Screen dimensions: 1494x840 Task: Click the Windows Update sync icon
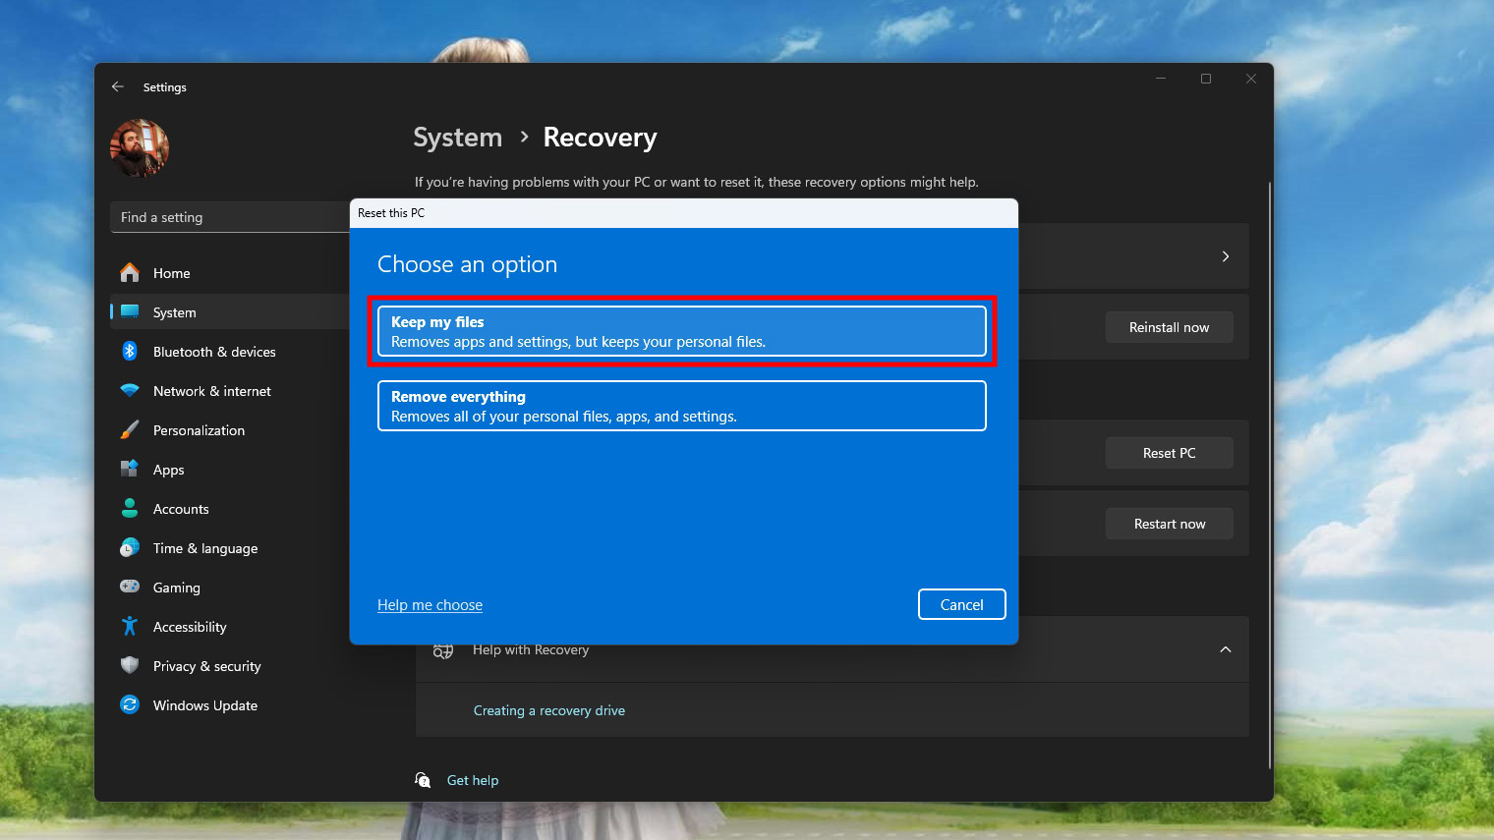pyautogui.click(x=130, y=705)
